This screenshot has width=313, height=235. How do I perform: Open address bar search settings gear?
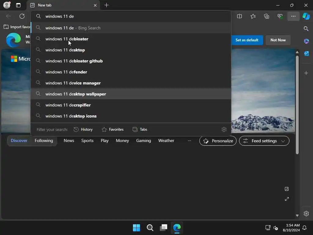pos(224,129)
